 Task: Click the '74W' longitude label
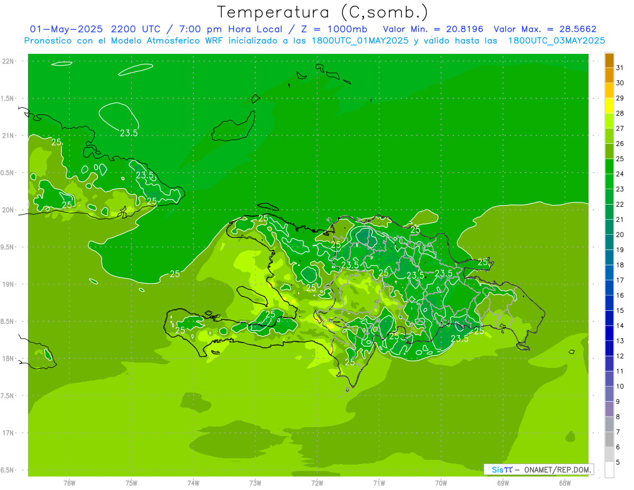(193, 483)
